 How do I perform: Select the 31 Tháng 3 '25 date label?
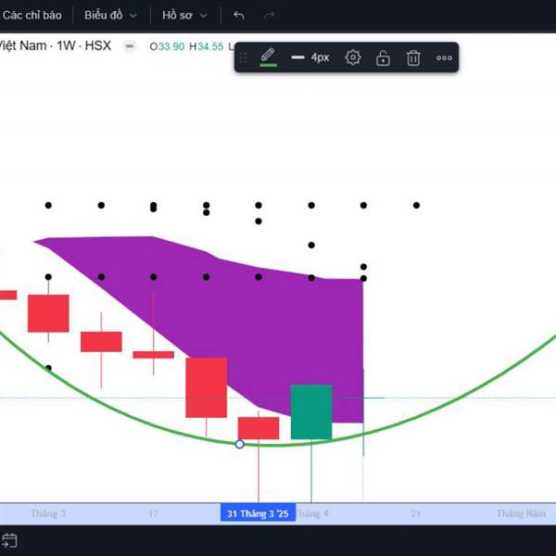[x=258, y=513]
